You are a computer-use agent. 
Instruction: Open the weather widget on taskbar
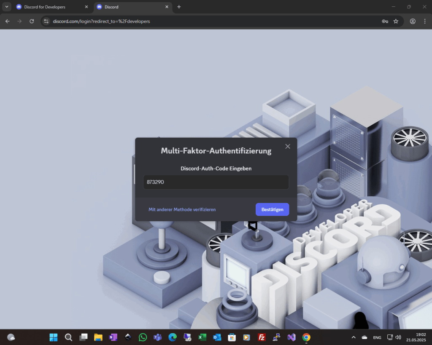tap(11, 337)
